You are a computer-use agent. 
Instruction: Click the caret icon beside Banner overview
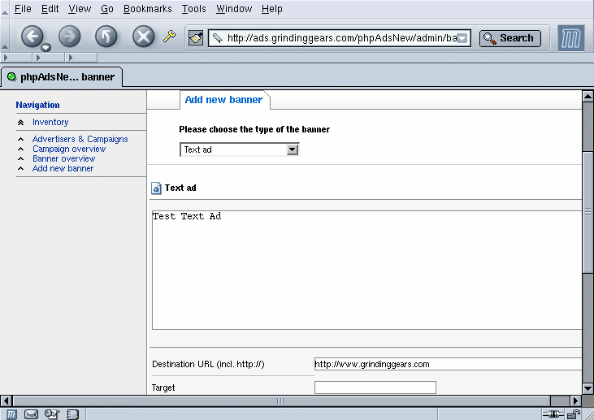(21, 159)
